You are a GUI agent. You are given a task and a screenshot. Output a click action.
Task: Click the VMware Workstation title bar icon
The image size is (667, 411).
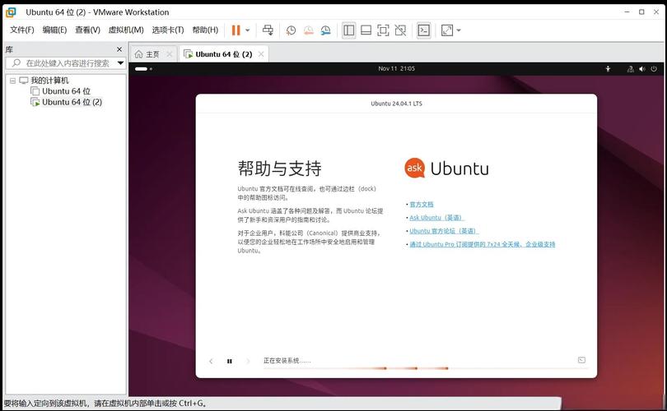pos(11,12)
